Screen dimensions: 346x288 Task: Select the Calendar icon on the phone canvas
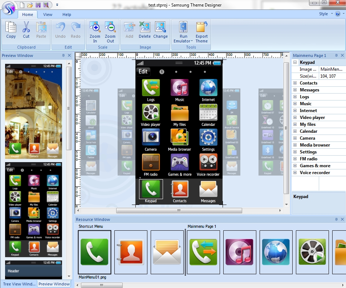click(208, 112)
